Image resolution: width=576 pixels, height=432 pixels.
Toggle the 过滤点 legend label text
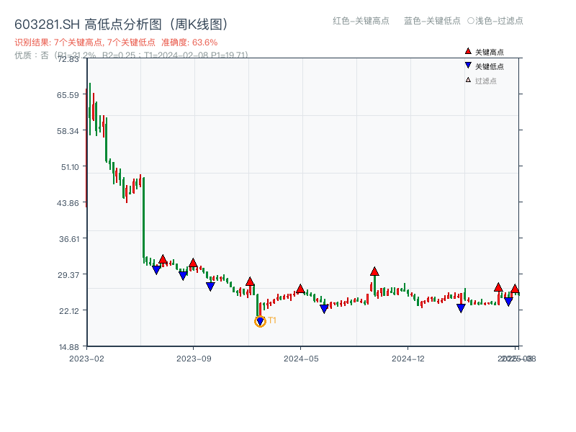coord(485,81)
